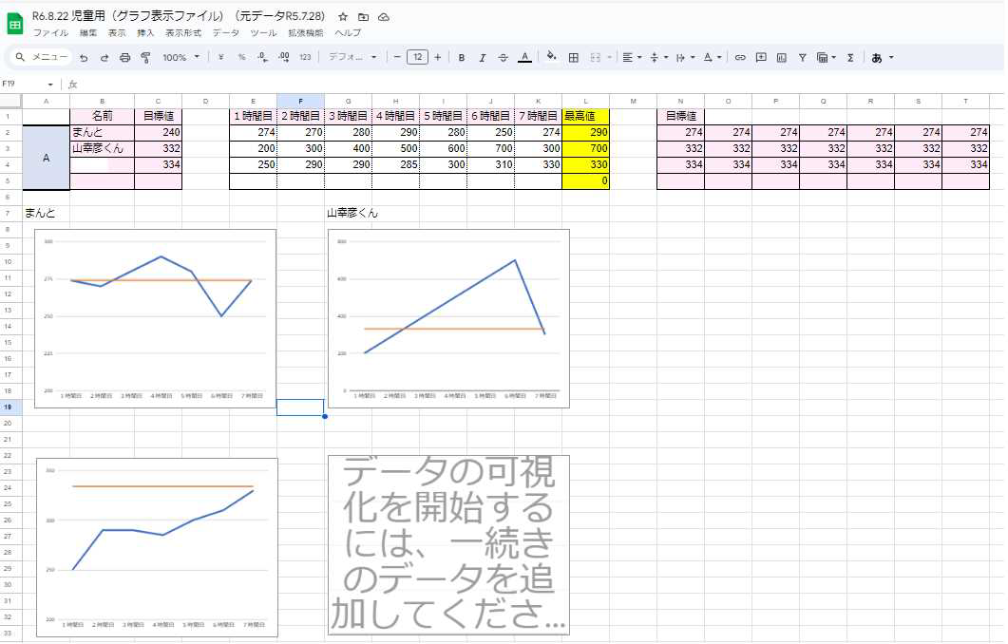1008x644 pixels.
Task: Click the undo button
Action: pyautogui.click(x=84, y=58)
